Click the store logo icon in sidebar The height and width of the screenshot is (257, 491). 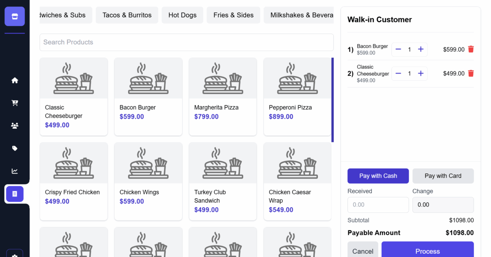click(x=15, y=16)
